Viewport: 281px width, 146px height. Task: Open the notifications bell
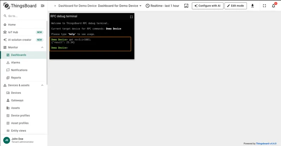tap(274, 6)
